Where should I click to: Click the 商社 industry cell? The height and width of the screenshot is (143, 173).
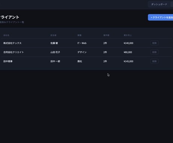(80, 61)
